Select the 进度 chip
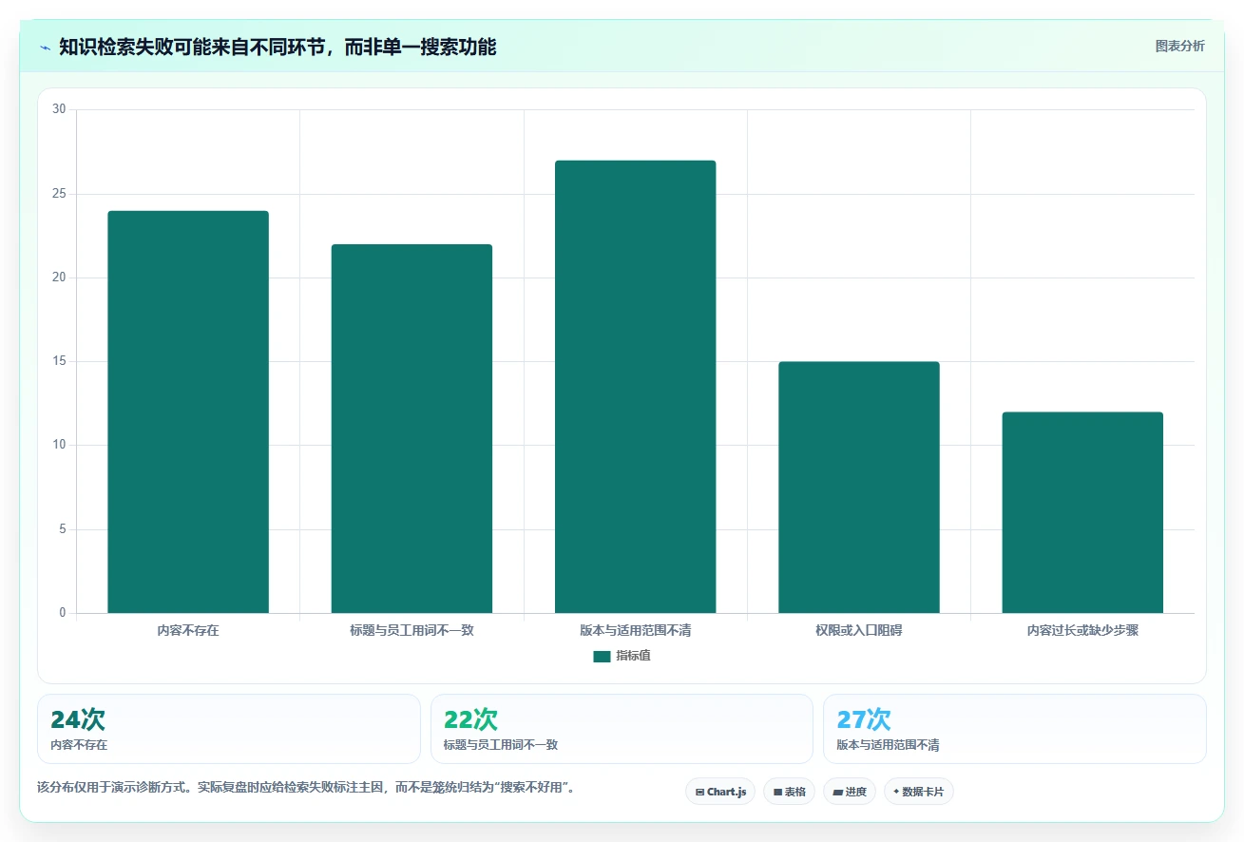 click(x=850, y=792)
